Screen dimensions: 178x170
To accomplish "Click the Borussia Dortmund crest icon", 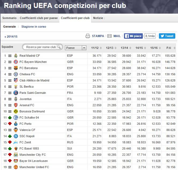I will (16, 111).
